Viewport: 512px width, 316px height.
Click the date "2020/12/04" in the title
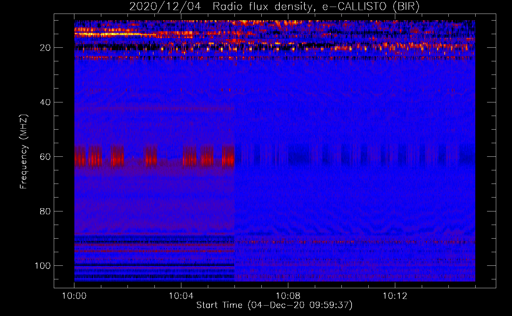165,7
